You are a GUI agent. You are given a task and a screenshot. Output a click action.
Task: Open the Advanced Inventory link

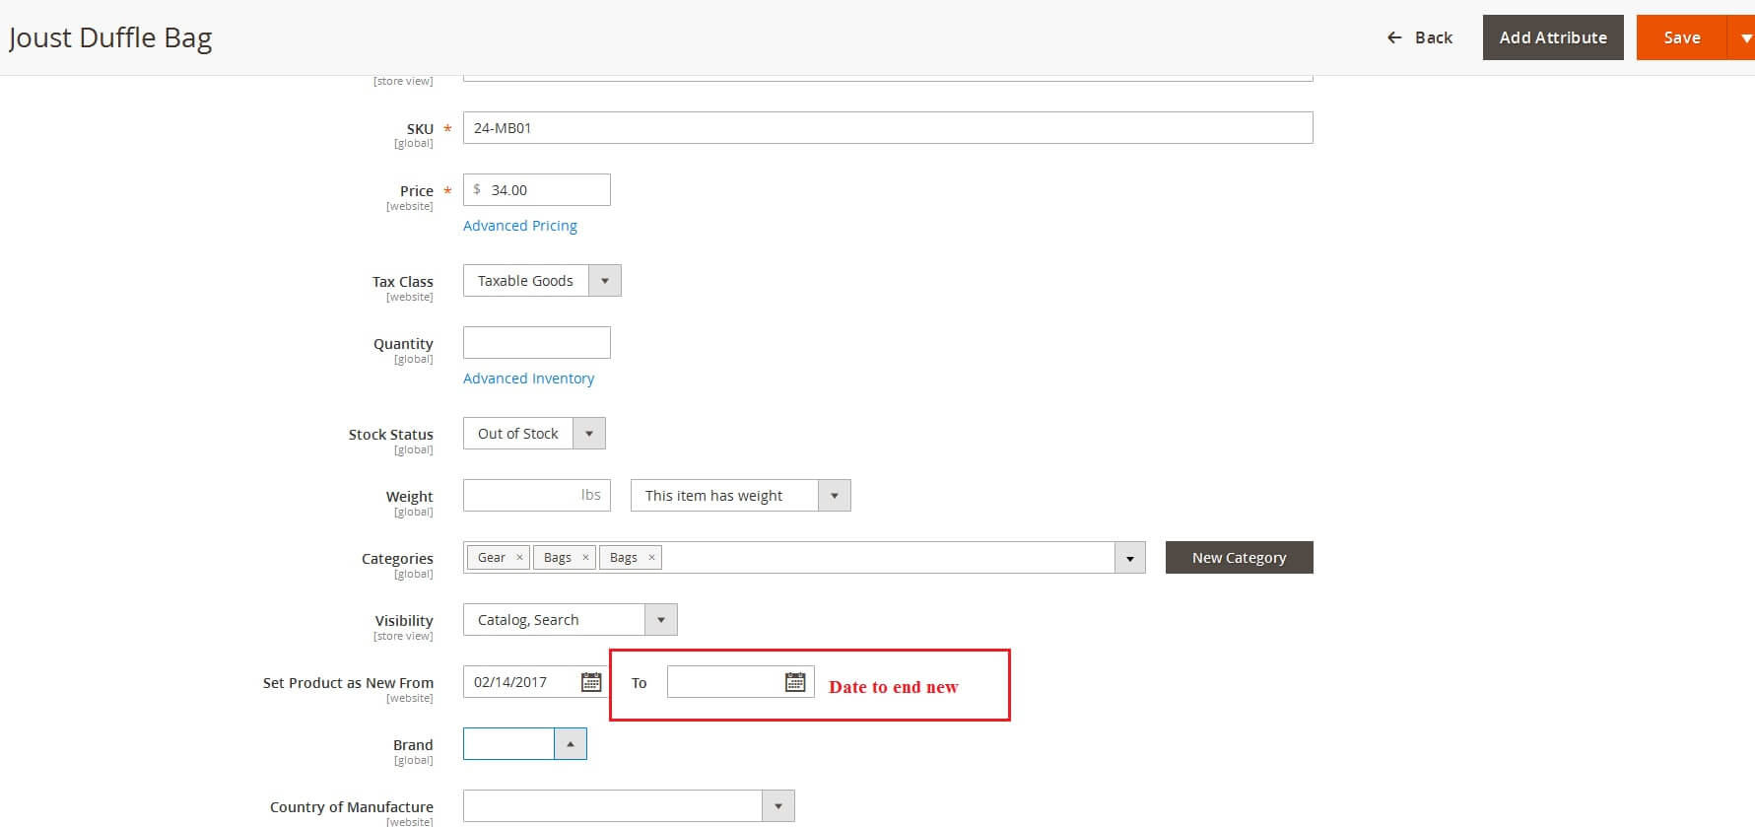[x=528, y=379]
